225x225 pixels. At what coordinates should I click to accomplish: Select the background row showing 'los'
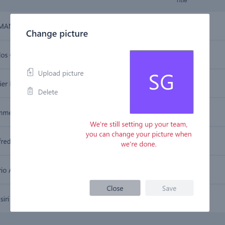(x=5, y=55)
